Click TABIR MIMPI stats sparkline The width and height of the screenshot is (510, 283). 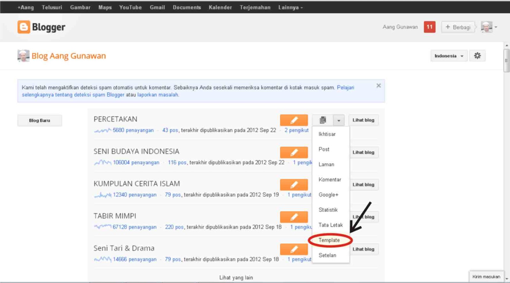[x=103, y=227]
